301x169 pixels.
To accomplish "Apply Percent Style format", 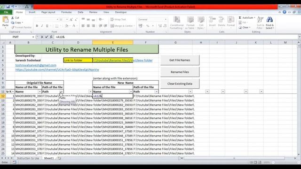I will [148, 26].
